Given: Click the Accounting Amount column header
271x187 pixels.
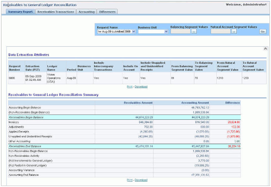Looking at the screenshot, I should pyautogui.click(x=195, y=103).
